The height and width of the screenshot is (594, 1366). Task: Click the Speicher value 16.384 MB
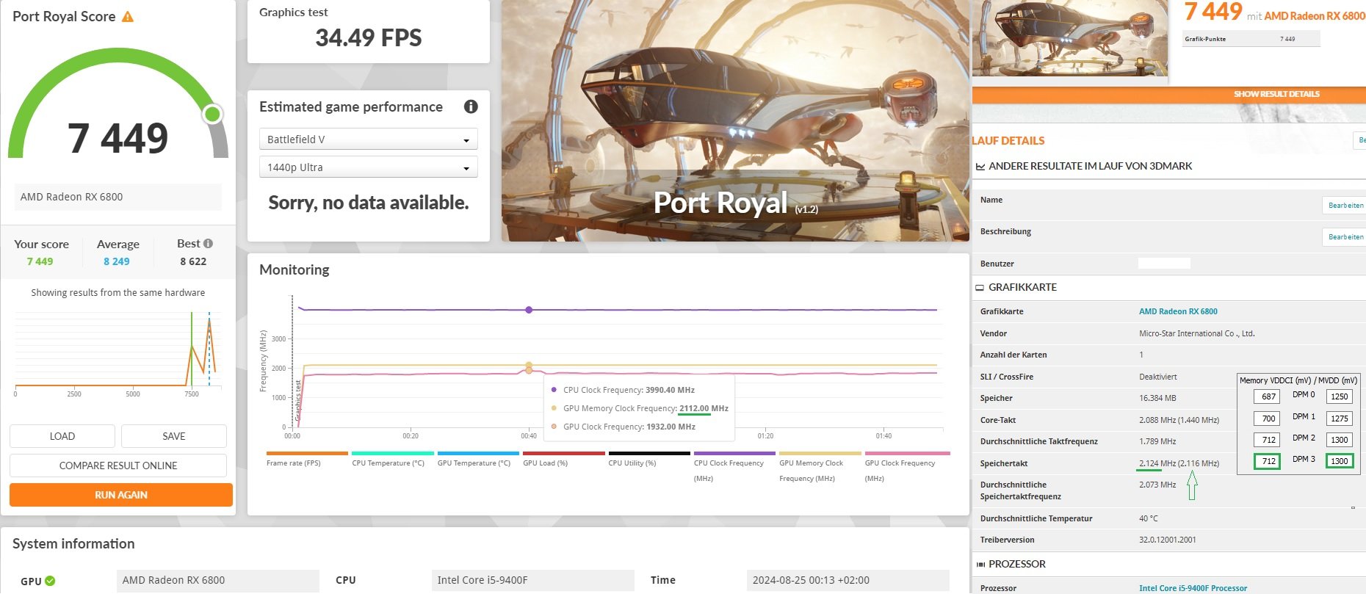pos(1157,398)
